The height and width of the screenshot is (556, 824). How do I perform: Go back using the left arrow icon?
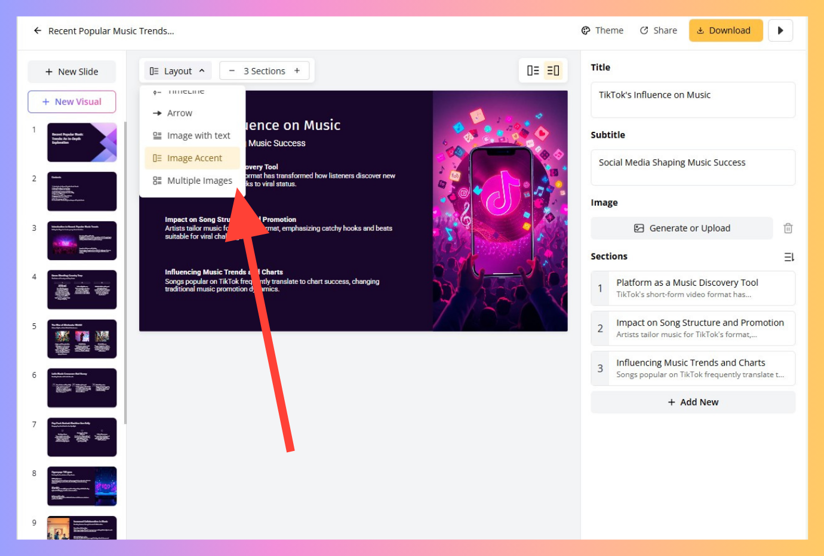tap(38, 30)
